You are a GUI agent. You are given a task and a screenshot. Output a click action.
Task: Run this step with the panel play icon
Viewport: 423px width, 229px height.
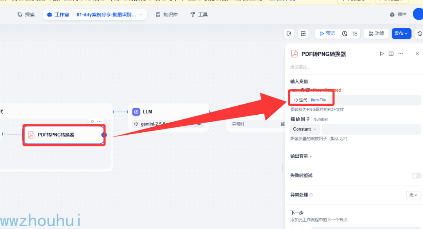coord(381,54)
